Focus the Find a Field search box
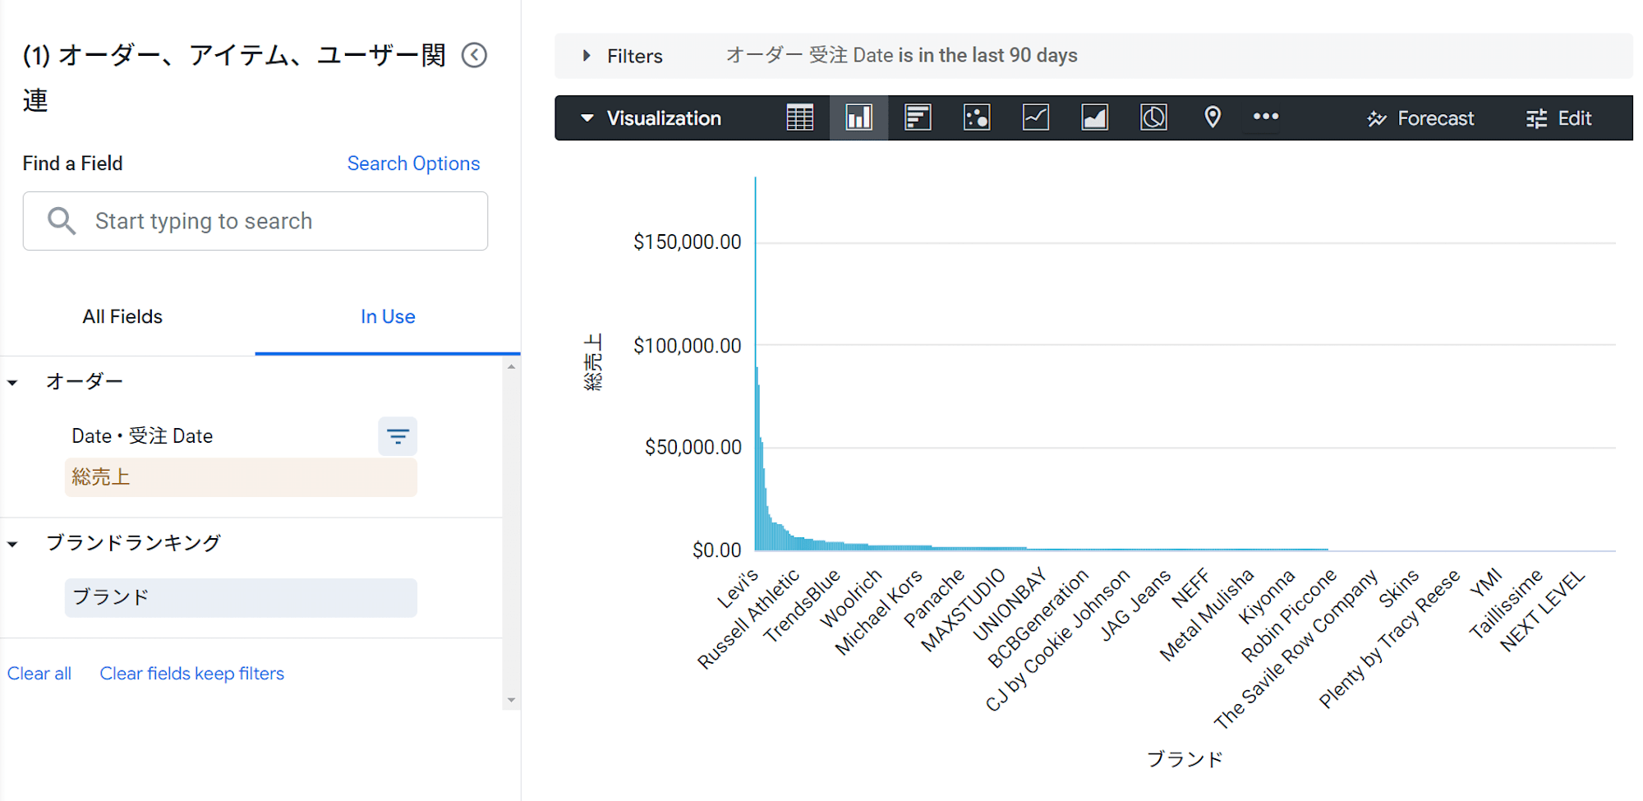This screenshot has width=1643, height=801. (255, 221)
